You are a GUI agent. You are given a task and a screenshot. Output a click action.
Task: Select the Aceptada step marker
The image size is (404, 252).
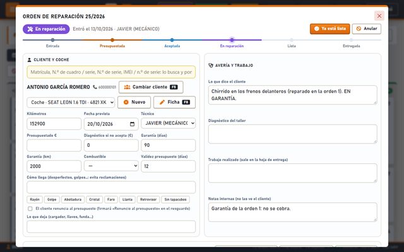click(x=172, y=40)
